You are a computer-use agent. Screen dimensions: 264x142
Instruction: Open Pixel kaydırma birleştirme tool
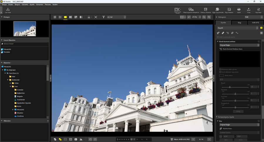[191, 10]
